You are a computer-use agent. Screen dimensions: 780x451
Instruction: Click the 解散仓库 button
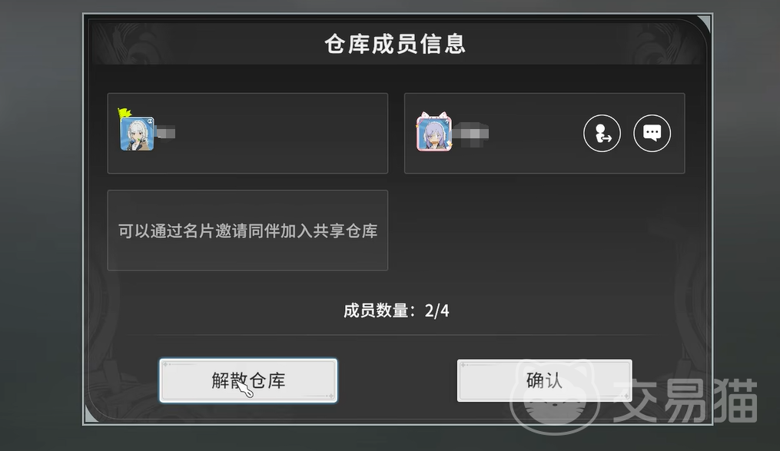coord(248,380)
